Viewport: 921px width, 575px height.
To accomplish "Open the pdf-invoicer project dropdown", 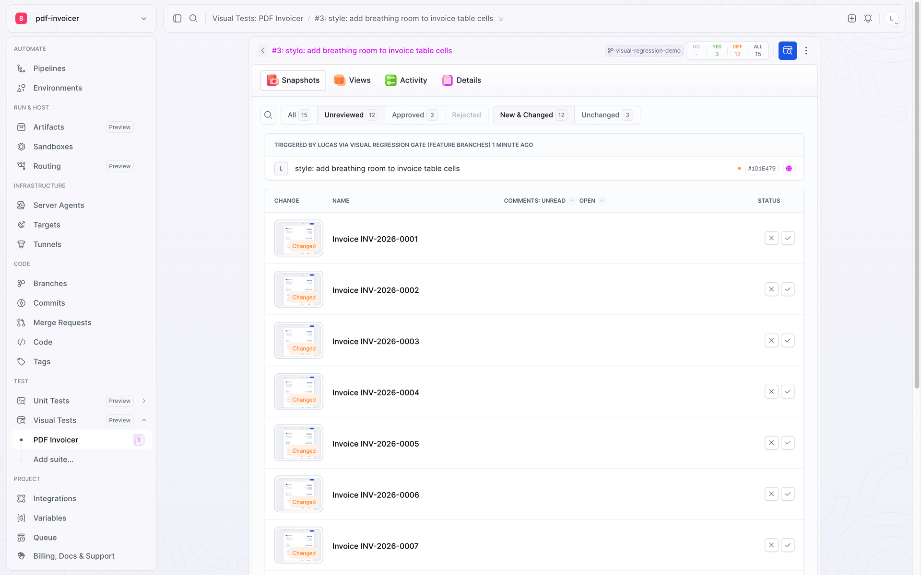I will [x=82, y=18].
